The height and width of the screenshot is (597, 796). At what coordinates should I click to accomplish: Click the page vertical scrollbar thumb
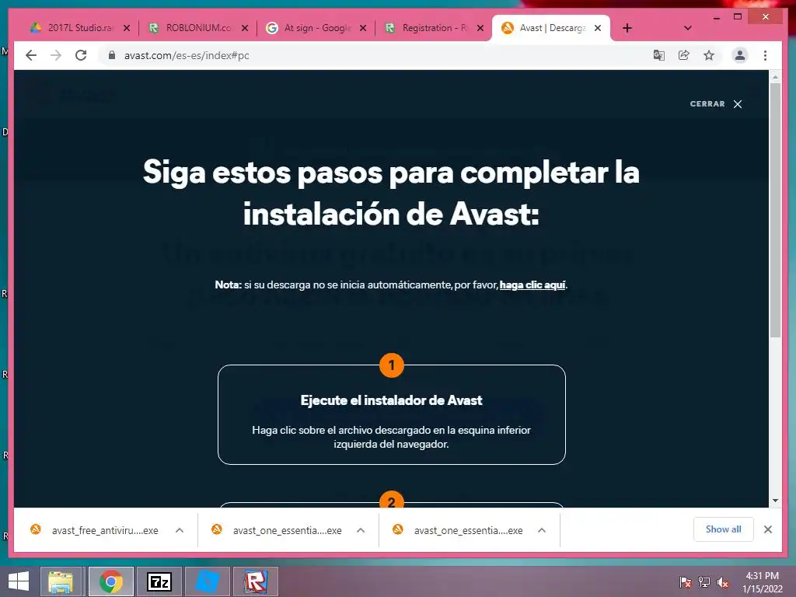775,210
